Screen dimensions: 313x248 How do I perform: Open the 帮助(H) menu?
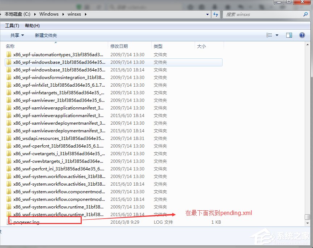point(32,25)
